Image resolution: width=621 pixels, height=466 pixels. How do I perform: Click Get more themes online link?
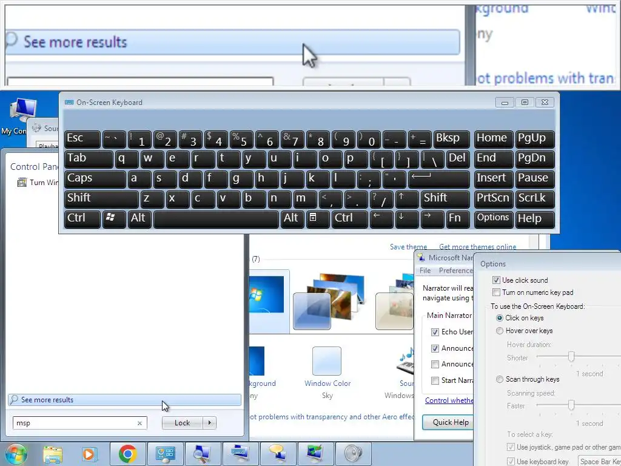[x=478, y=247]
